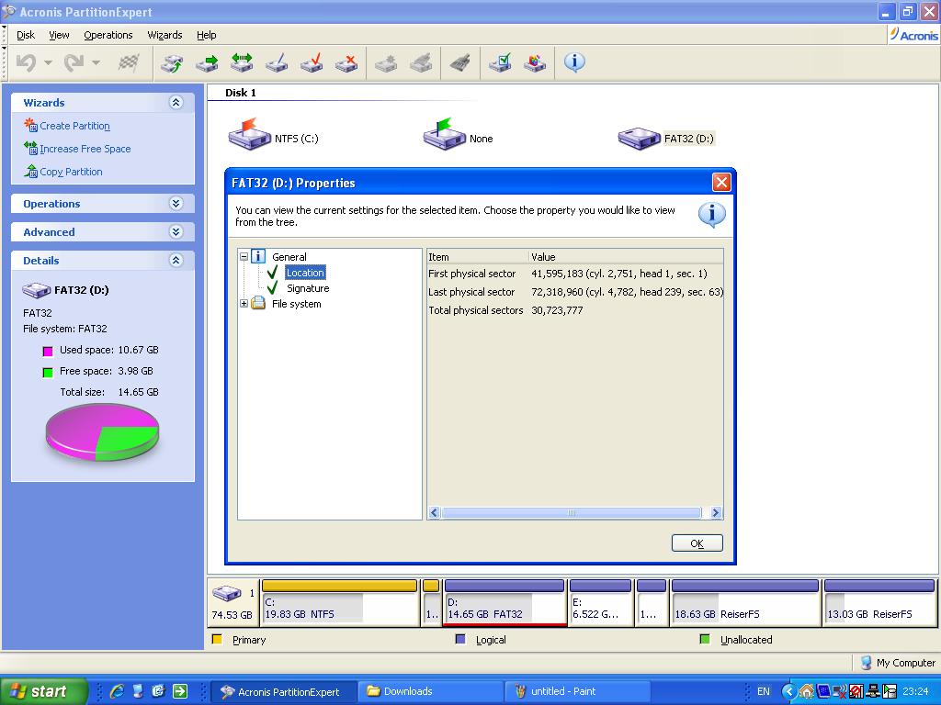Click the Properties info toolbar icon
Image resolution: width=941 pixels, height=705 pixels.
tap(574, 62)
